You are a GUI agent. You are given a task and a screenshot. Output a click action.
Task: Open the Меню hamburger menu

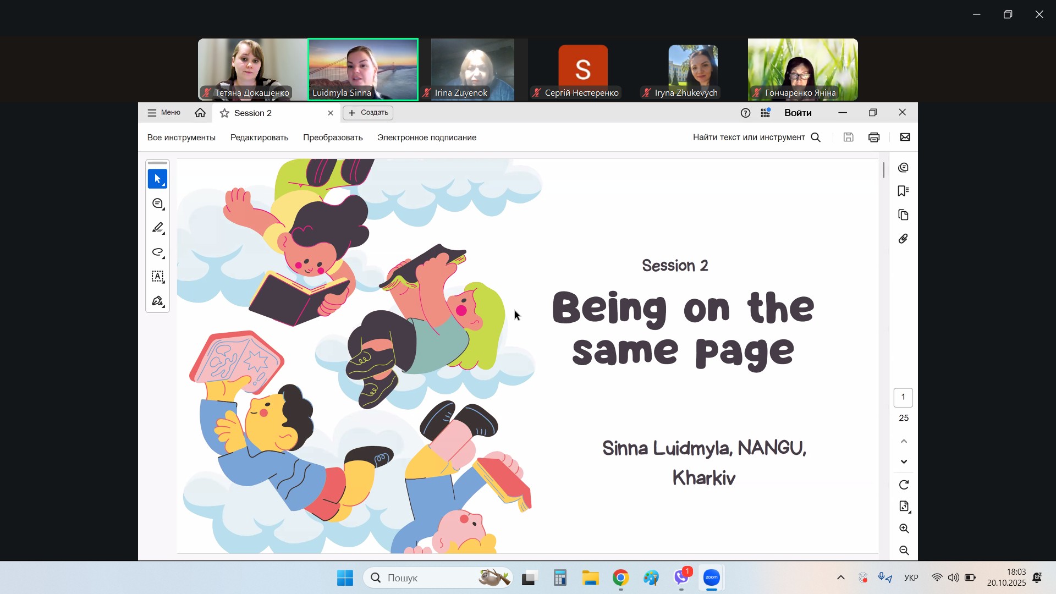(163, 113)
